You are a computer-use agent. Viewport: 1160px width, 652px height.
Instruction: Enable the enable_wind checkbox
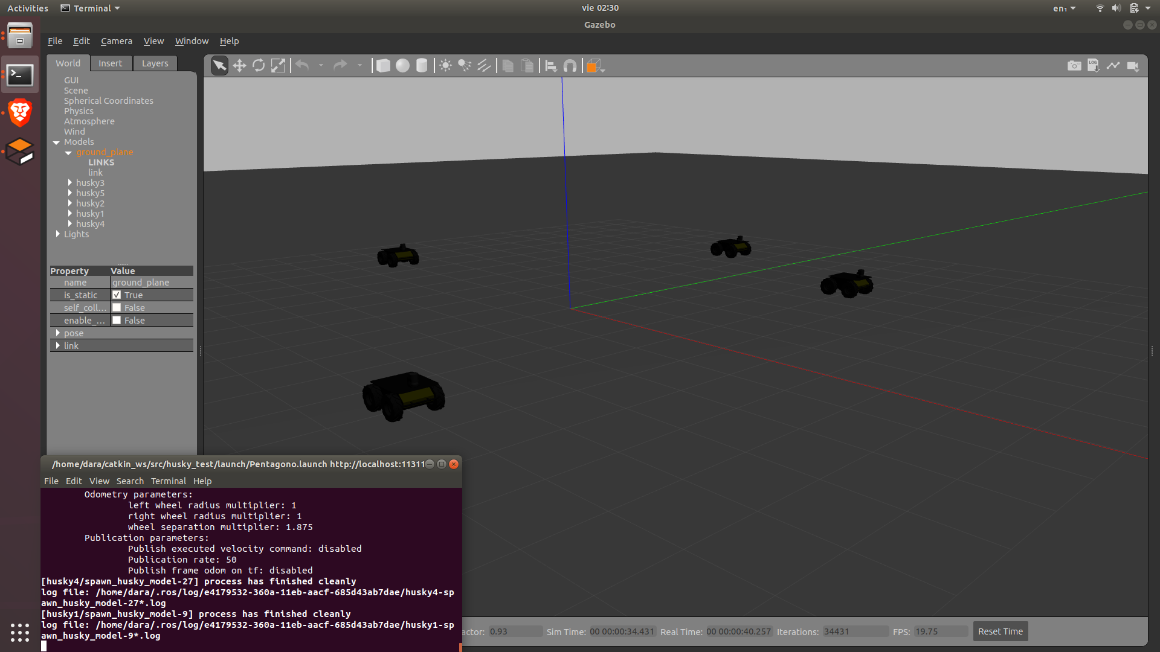click(x=117, y=321)
